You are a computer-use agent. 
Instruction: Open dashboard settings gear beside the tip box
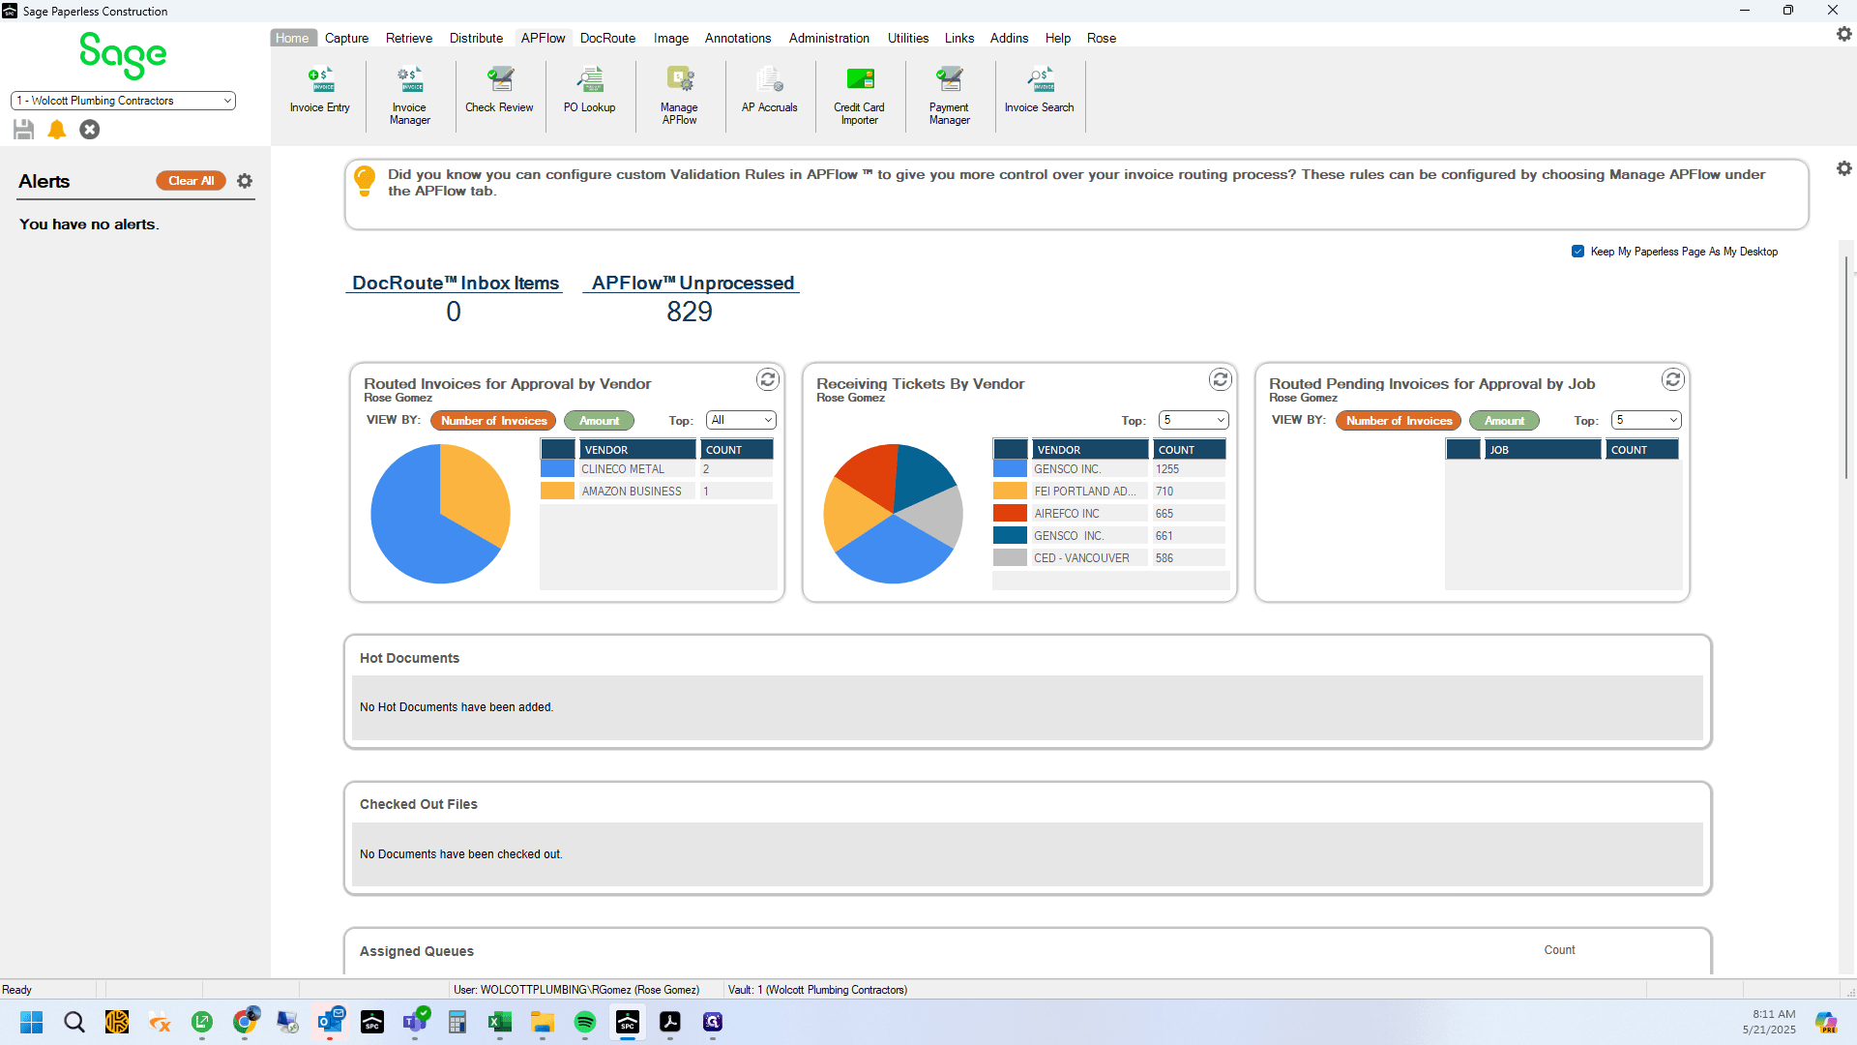pos(1844,169)
